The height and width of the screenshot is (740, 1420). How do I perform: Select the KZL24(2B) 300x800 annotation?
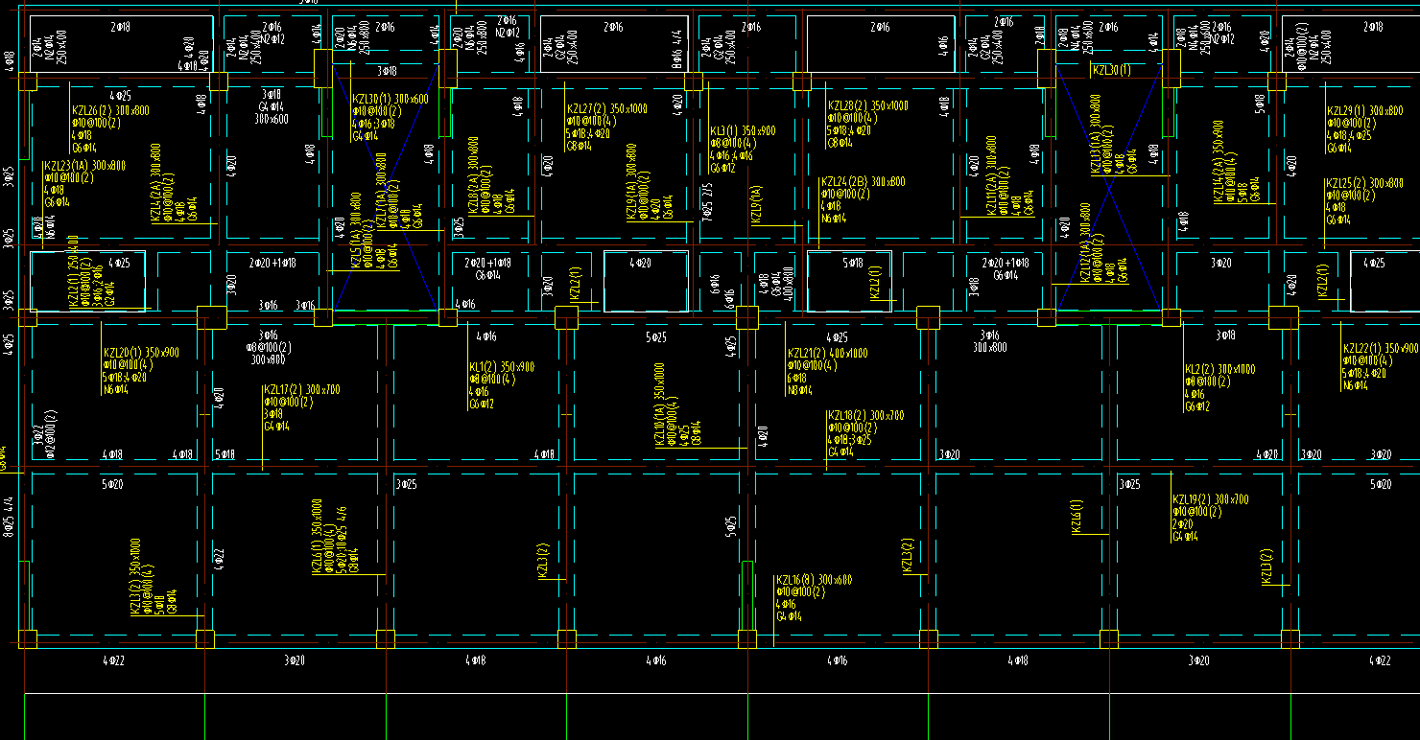[863, 182]
